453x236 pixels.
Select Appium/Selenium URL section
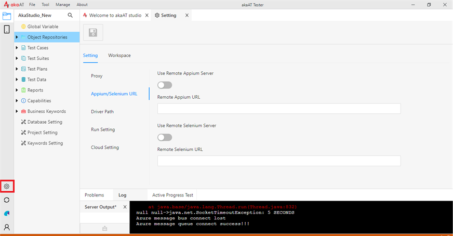(114, 94)
